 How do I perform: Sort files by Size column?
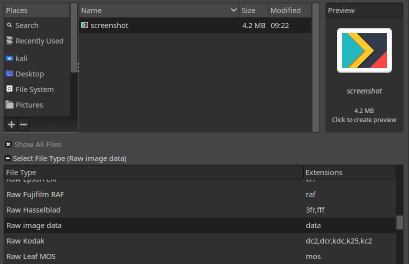coord(254,10)
